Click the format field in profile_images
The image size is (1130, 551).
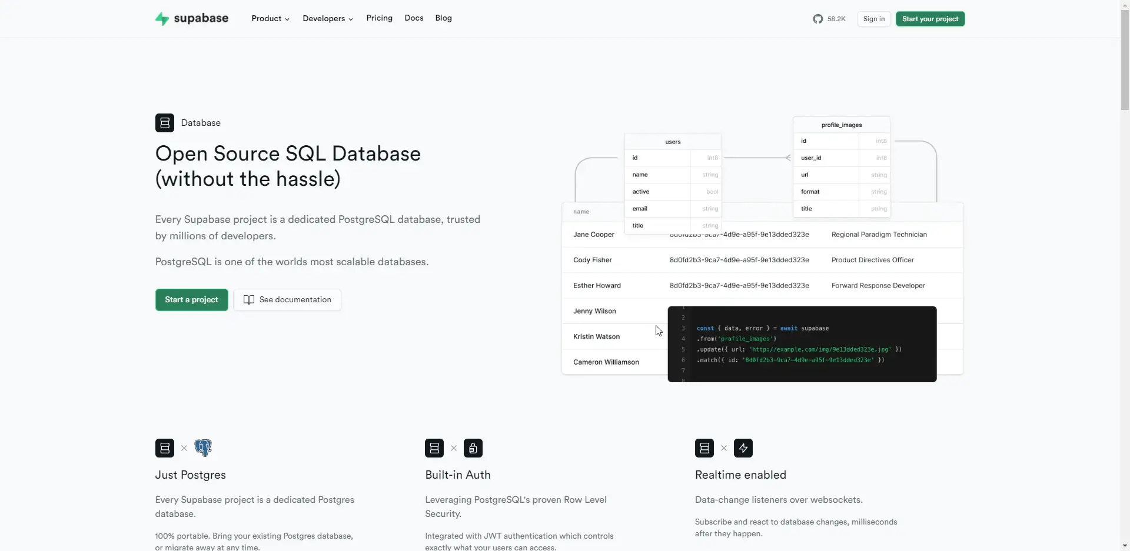(810, 192)
